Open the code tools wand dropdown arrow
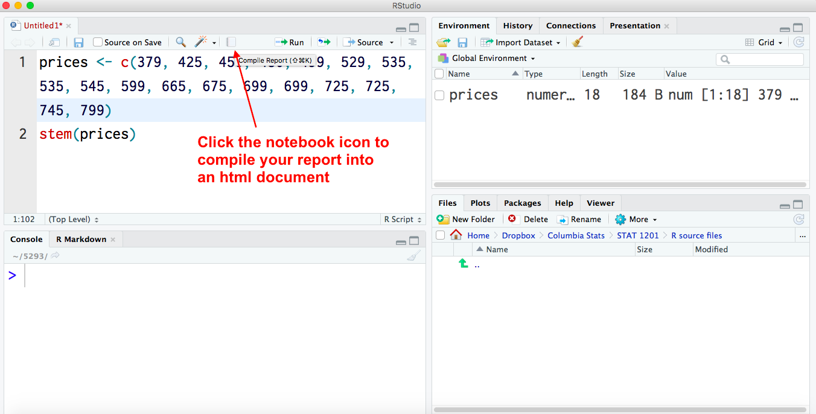 [214, 43]
